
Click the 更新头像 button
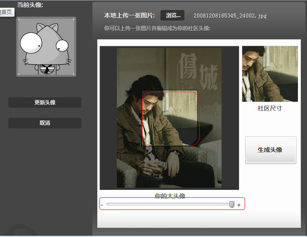pos(45,102)
